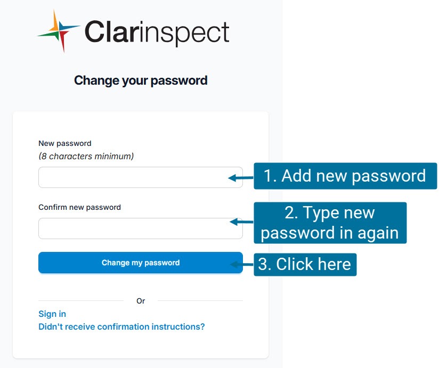Click the "New password" field label
This screenshot has width=439, height=368.
click(x=65, y=143)
